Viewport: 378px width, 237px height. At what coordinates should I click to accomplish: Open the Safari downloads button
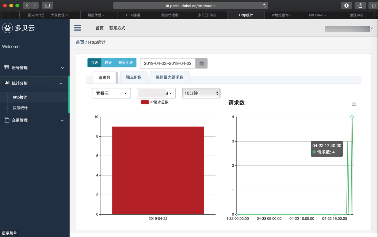346,6
